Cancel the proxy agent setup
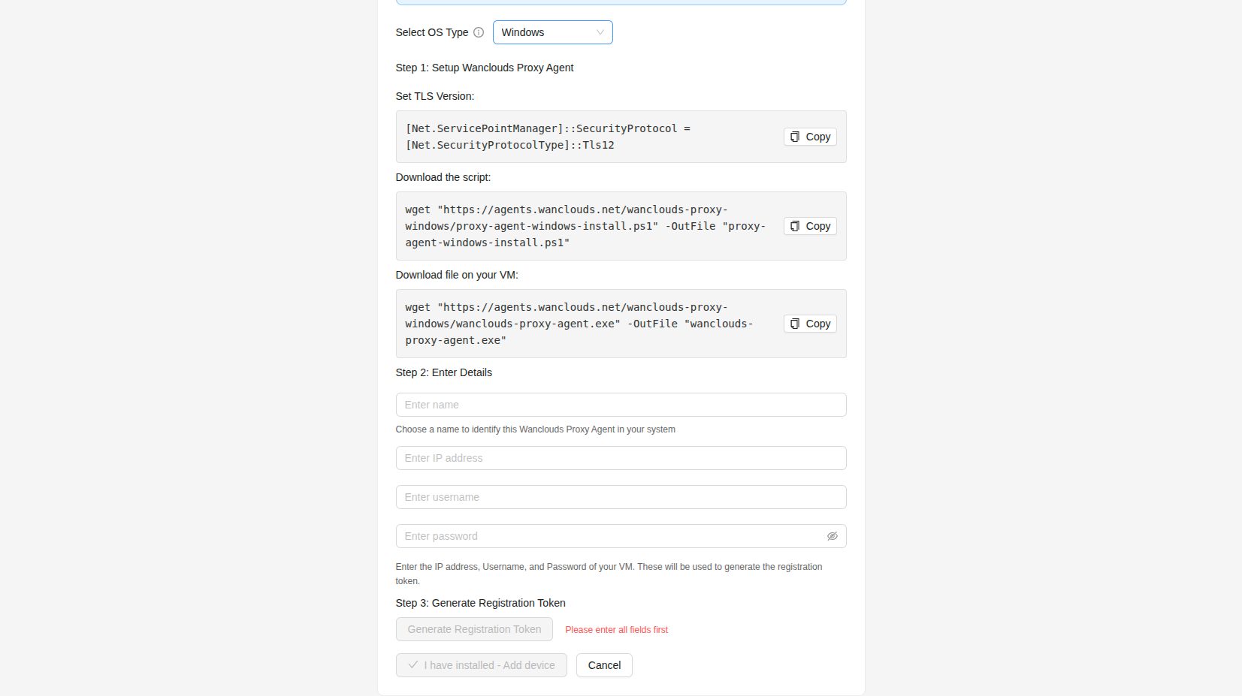The width and height of the screenshot is (1242, 696). tap(604, 665)
